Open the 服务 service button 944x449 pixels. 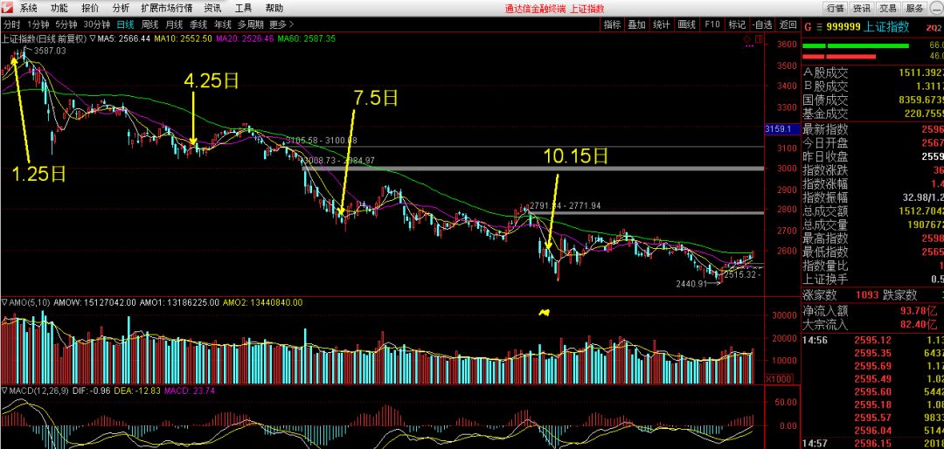point(915,9)
